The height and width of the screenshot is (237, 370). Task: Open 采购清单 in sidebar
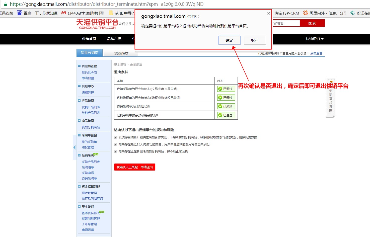(x=88, y=167)
